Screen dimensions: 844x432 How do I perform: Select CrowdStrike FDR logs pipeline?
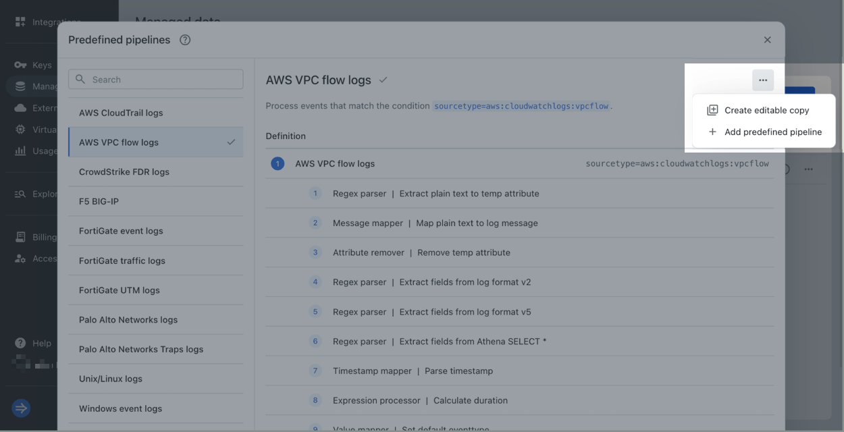pos(156,171)
